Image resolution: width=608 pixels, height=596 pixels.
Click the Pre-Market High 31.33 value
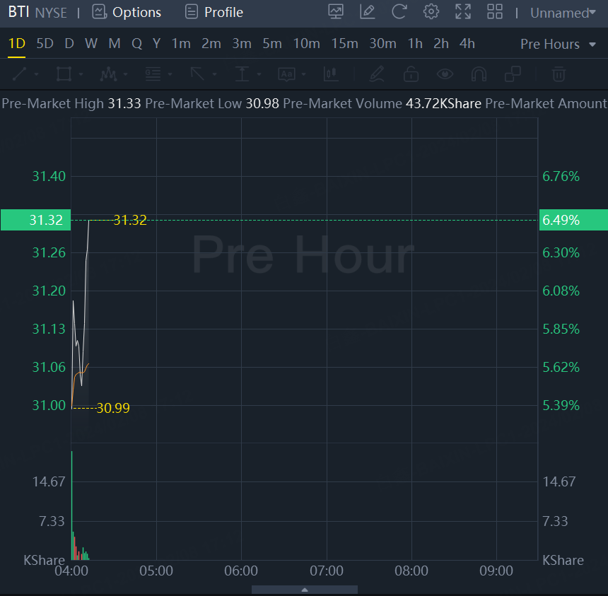pyautogui.click(x=124, y=103)
